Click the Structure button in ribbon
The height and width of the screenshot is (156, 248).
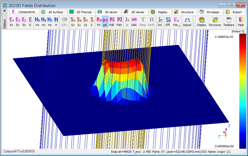point(215,21)
